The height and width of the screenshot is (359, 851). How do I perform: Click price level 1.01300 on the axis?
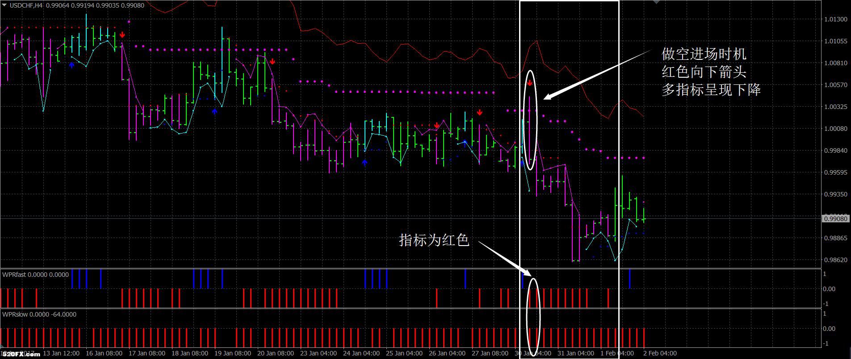coord(836,19)
